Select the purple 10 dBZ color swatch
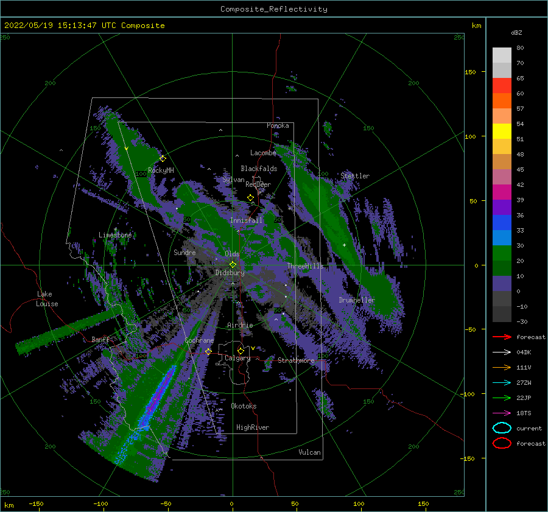The height and width of the screenshot is (512, 548). [x=502, y=284]
